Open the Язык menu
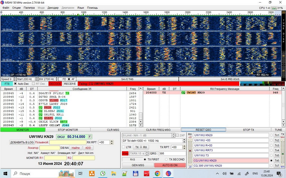This screenshot has height=178, width=286. coord(81,8)
